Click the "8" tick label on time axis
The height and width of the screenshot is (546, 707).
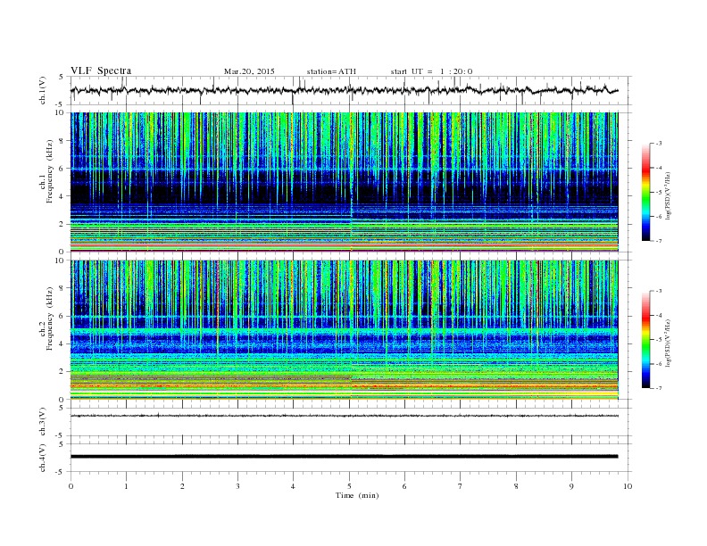(x=516, y=486)
